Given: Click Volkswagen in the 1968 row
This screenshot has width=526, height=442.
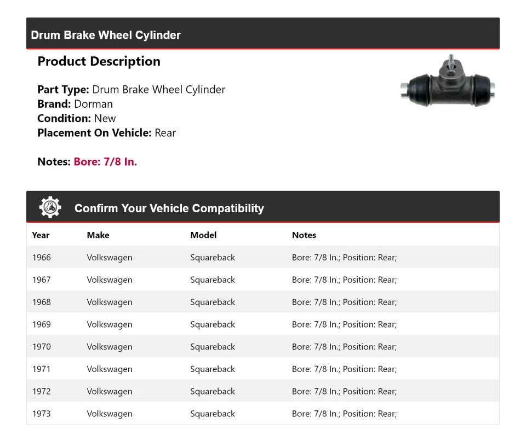Looking at the screenshot, I should pyautogui.click(x=110, y=303).
